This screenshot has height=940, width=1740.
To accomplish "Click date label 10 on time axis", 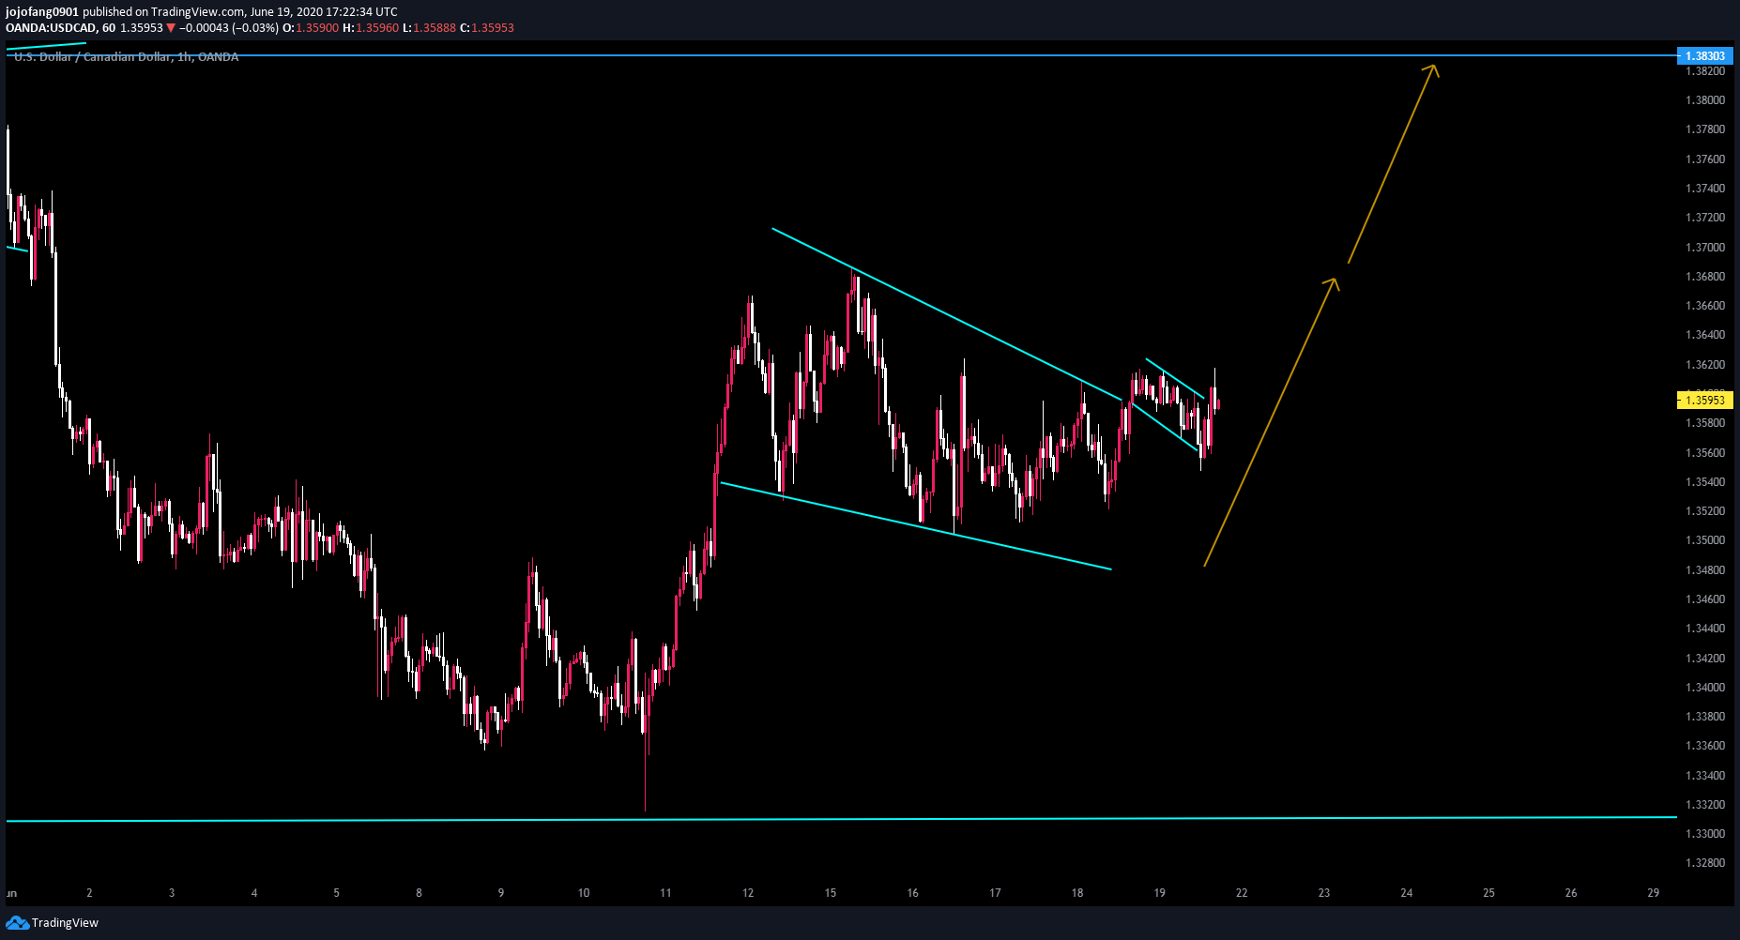I will [584, 893].
